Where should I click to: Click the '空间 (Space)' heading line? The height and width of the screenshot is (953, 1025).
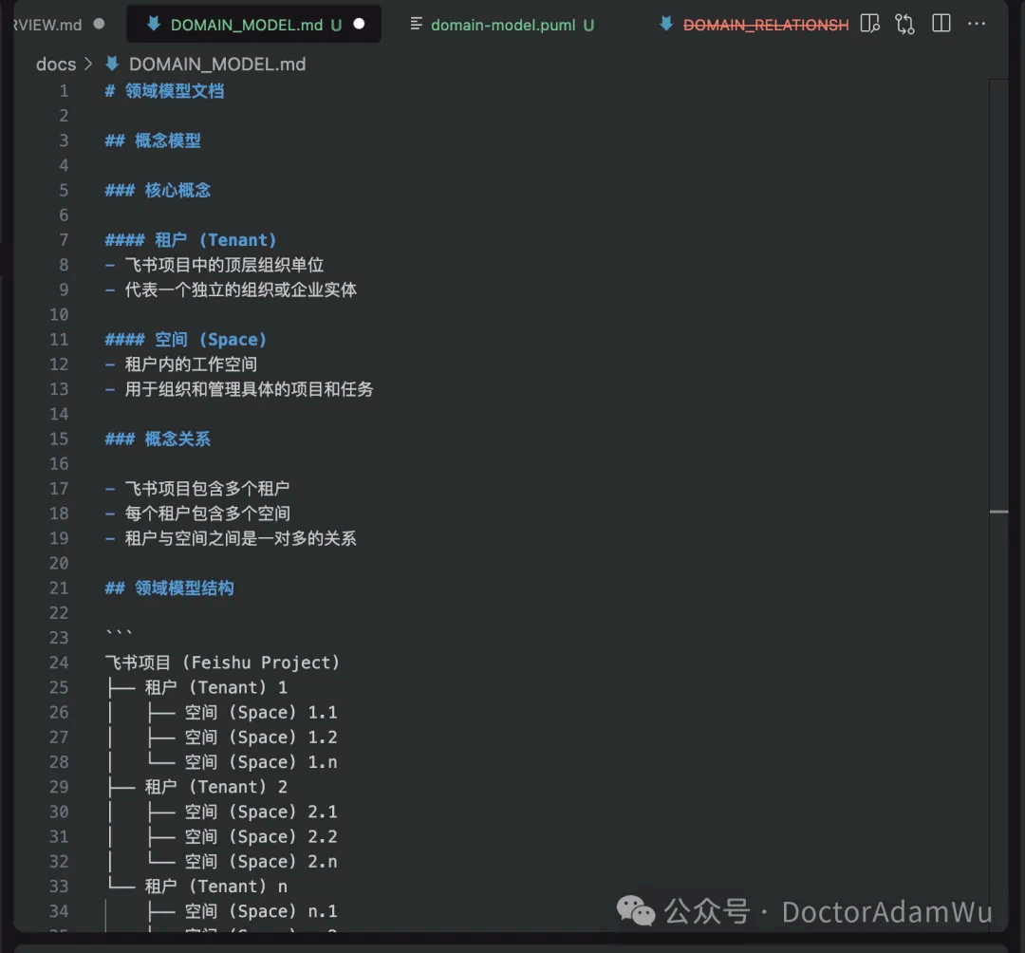pyautogui.click(x=186, y=339)
